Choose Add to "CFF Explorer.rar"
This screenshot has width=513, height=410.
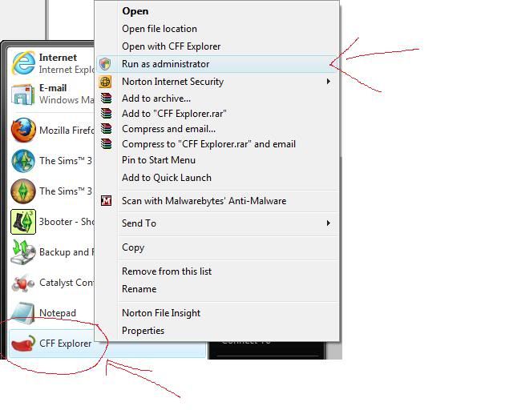click(174, 114)
